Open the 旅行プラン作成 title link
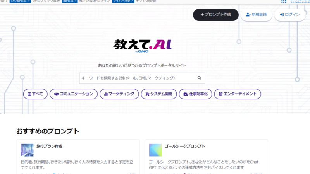Viewport: 310px width, 174px height. [x=49, y=147]
